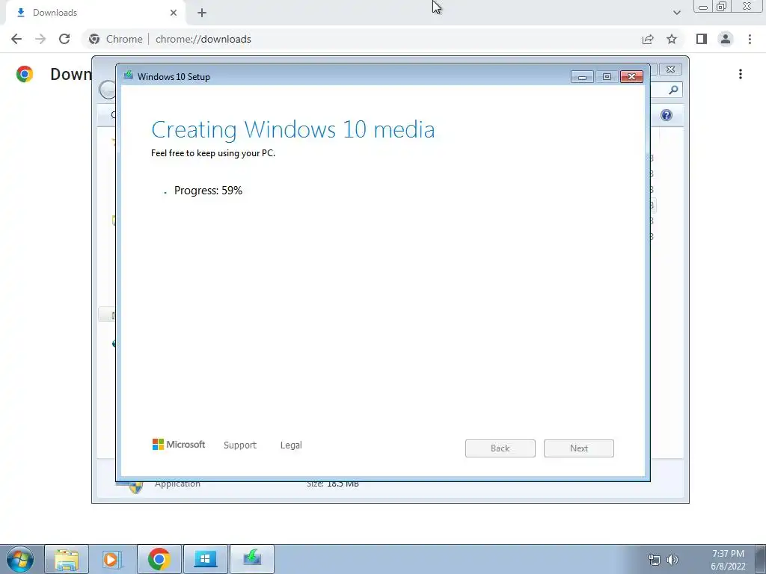Image resolution: width=766 pixels, height=574 pixels.
Task: Go back using Chrome's back arrow
Action: 16,39
